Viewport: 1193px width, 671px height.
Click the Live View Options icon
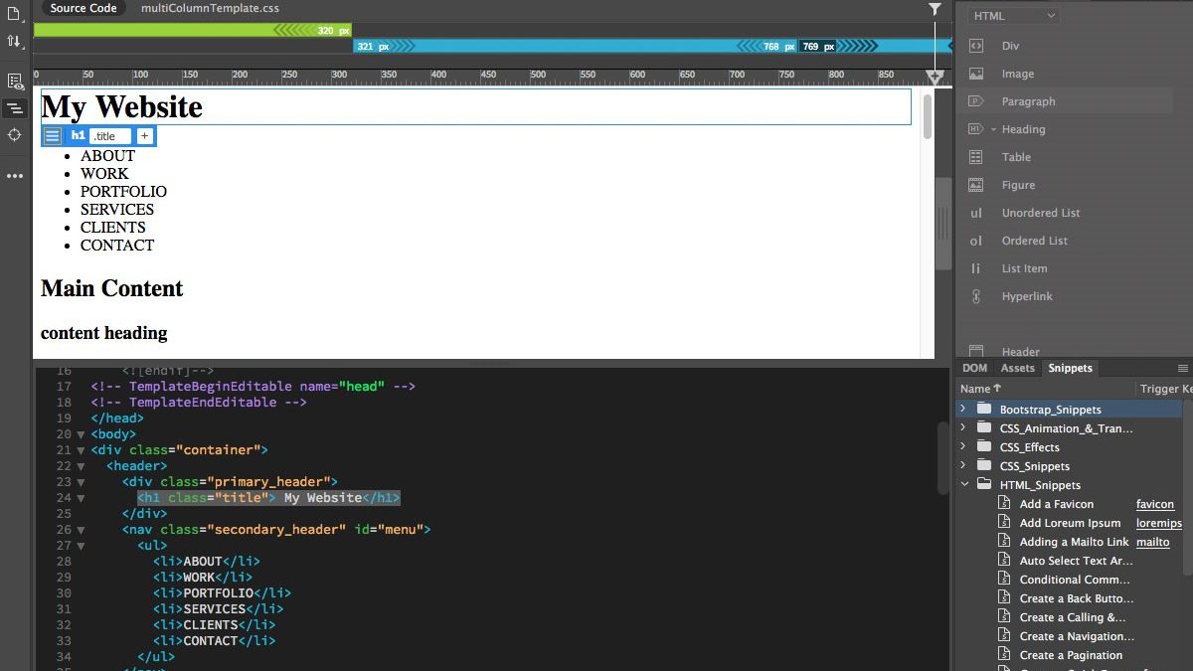14,82
